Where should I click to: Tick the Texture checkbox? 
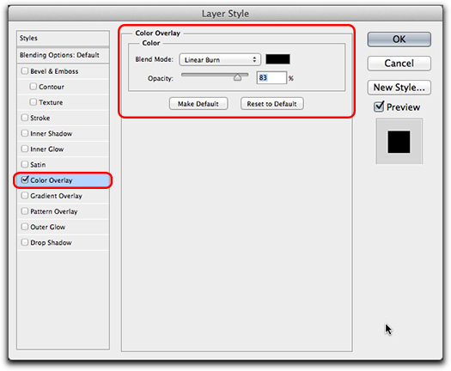[34, 102]
